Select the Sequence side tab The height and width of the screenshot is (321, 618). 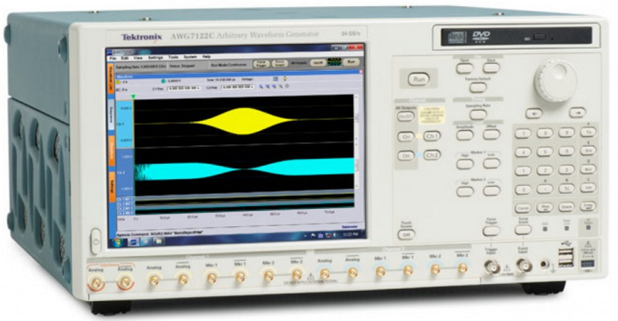tap(111, 115)
